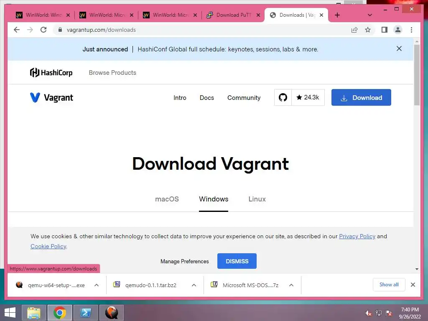Viewport: 428px width, 321px height.
Task: Click scrollbar down arrow
Action: [x=417, y=269]
